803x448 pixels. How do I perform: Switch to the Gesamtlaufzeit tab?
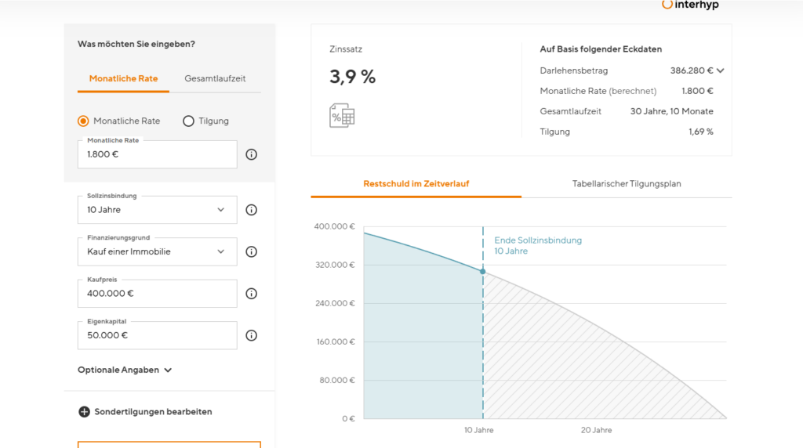[x=215, y=79]
